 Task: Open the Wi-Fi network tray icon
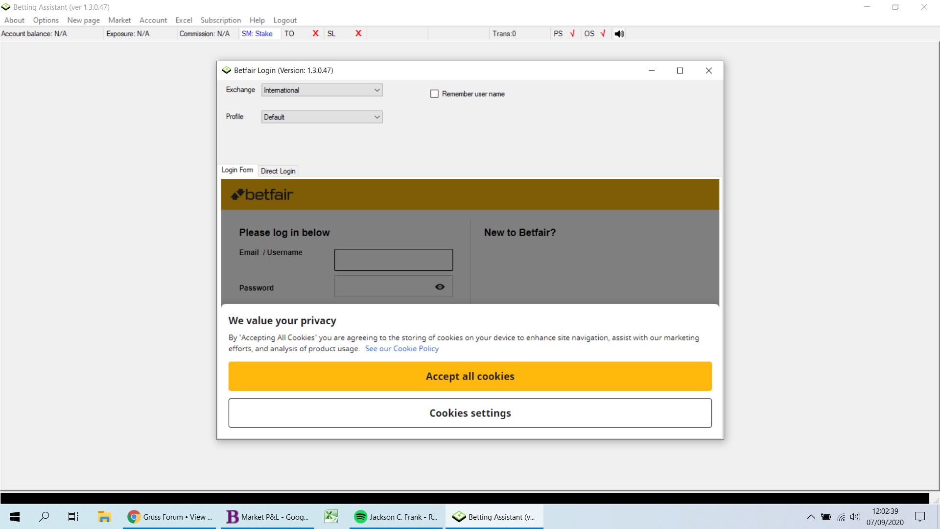(841, 517)
